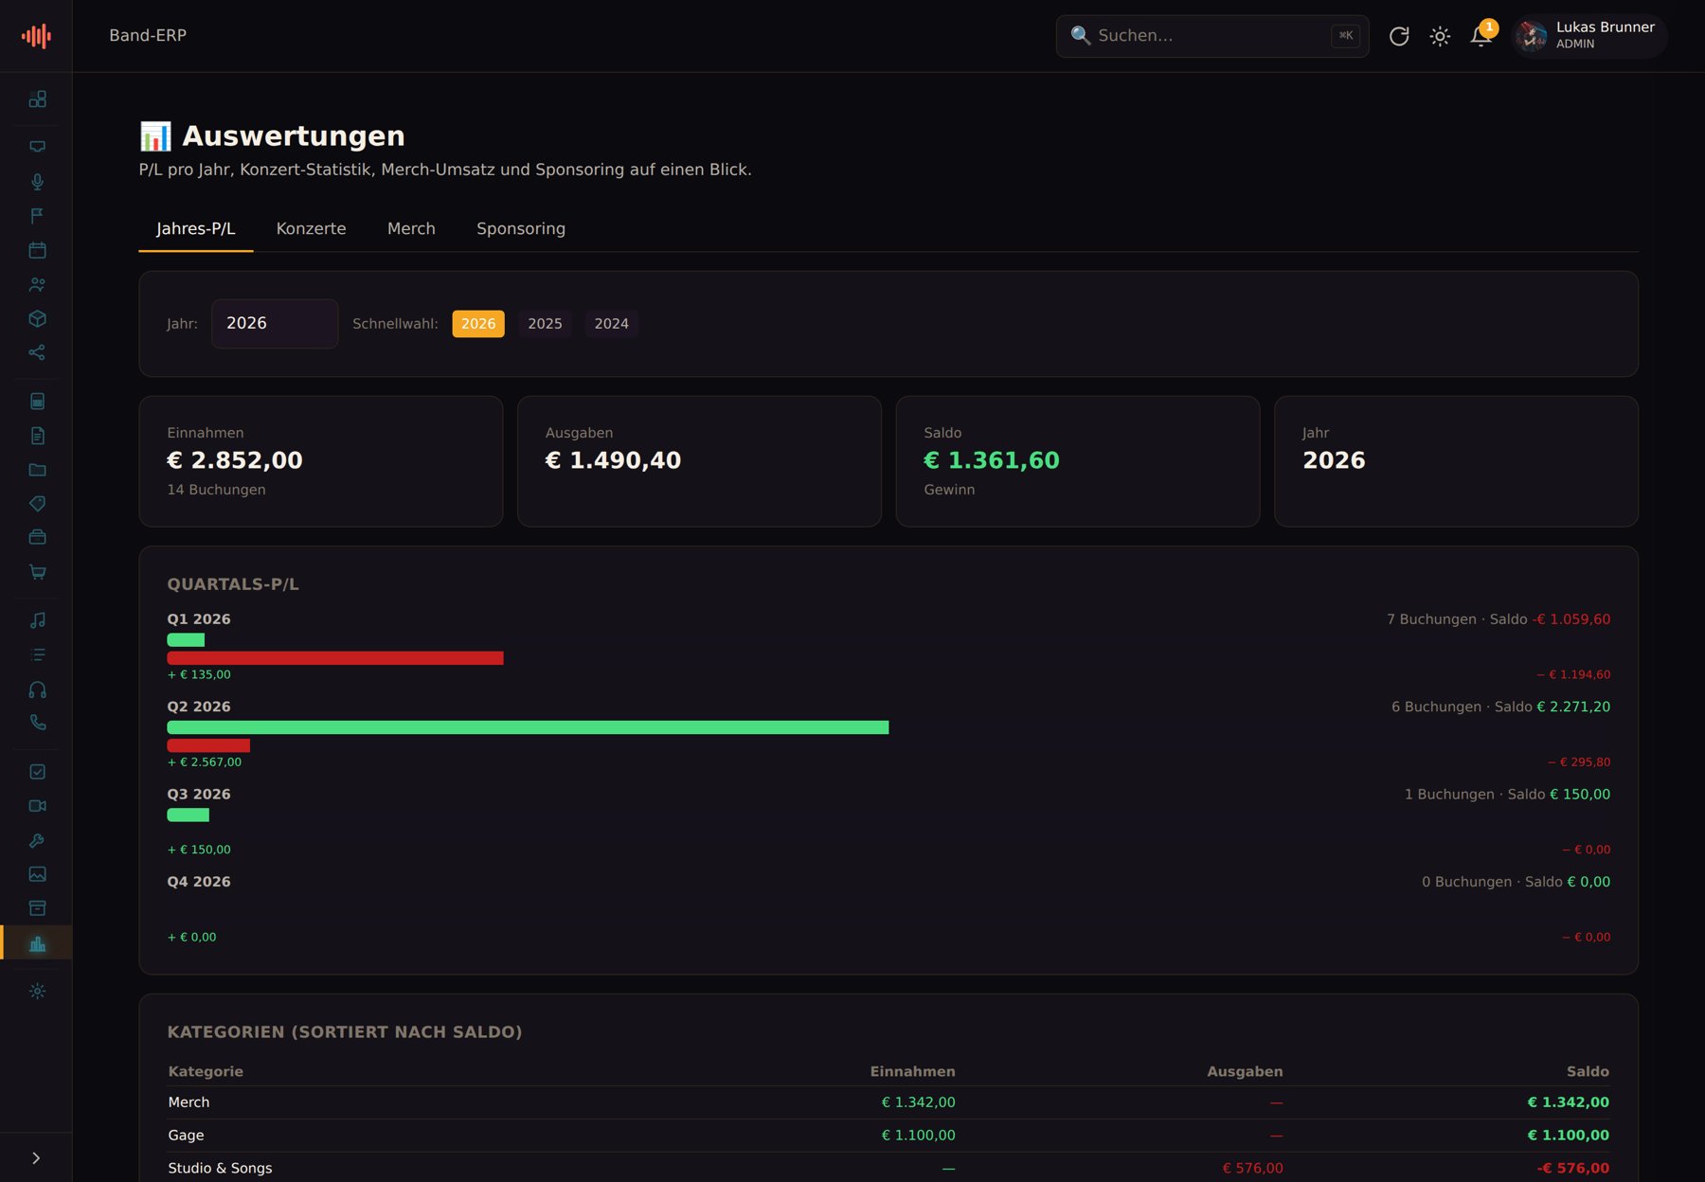Click the Suchen search field
The width and height of the screenshot is (1705, 1182).
click(x=1212, y=36)
